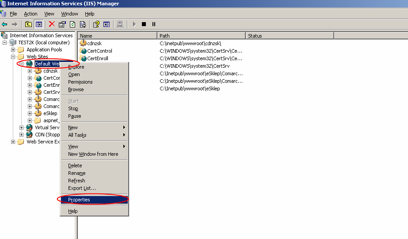
Task: Sort list by the Path column header
Action: click(202, 36)
